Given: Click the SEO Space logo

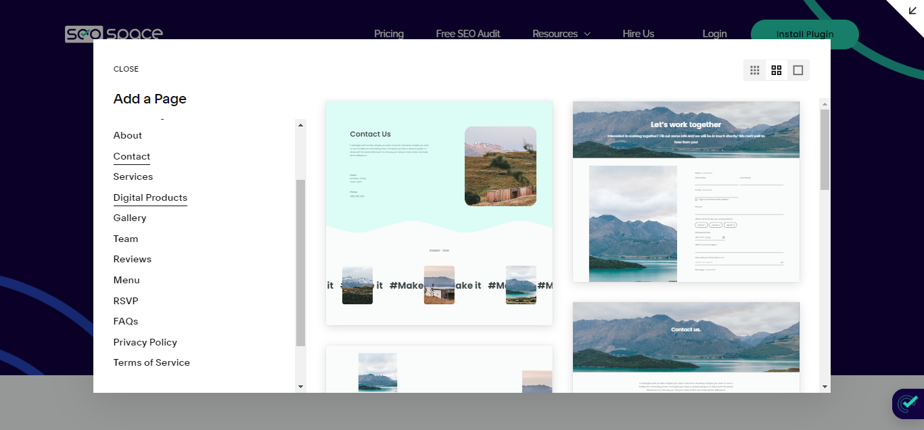Looking at the screenshot, I should (113, 32).
